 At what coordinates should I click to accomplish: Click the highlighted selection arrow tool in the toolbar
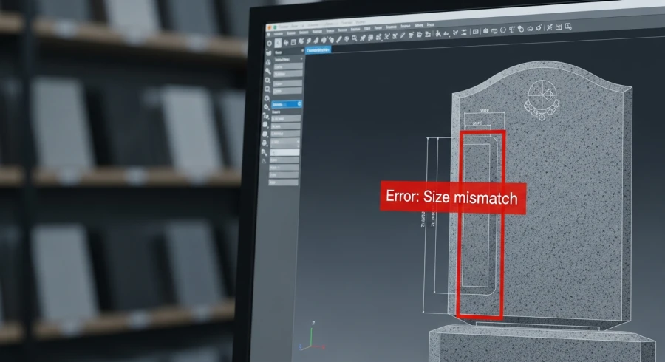coord(277,43)
